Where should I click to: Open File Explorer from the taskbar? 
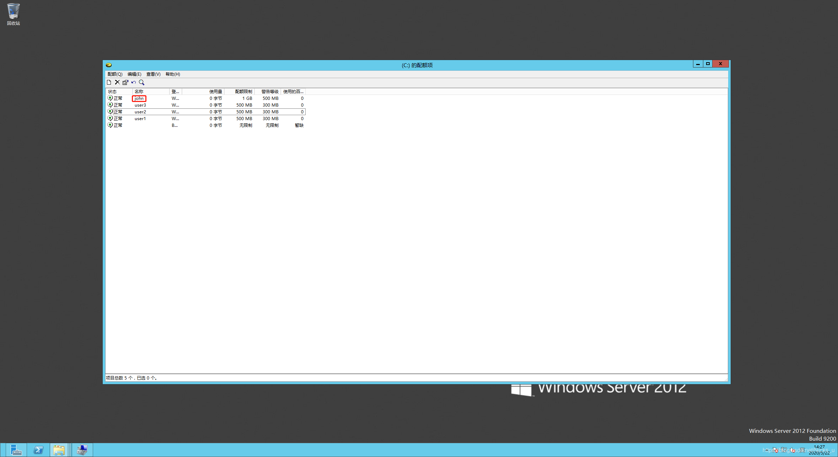(59, 450)
